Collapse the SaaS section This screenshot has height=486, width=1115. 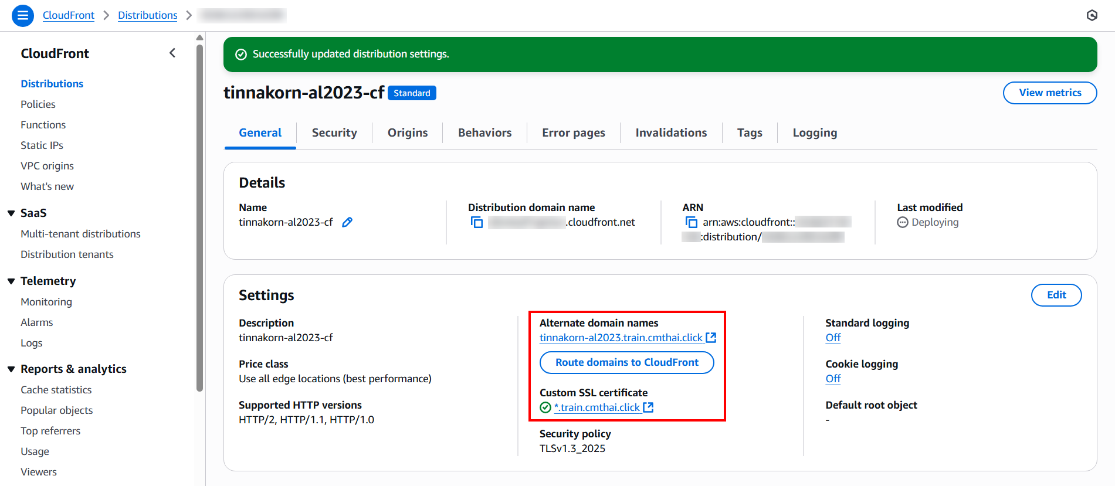tap(11, 213)
